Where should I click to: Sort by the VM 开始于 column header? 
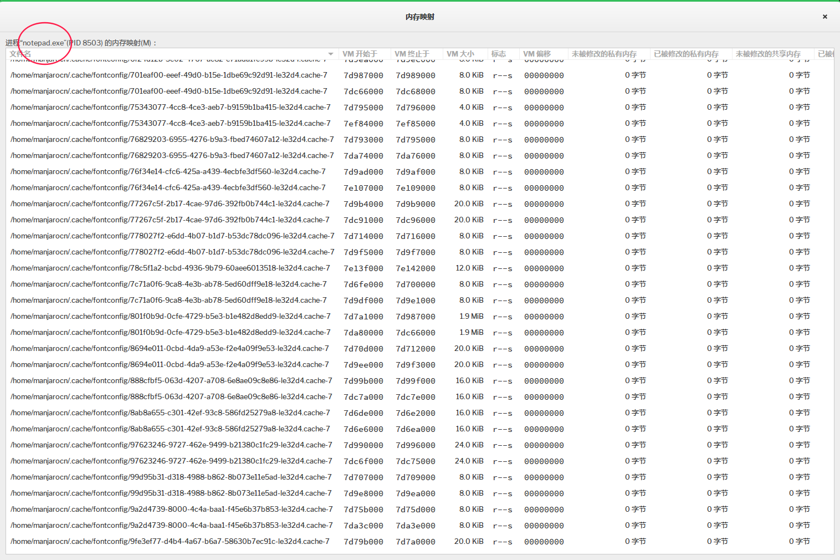pyautogui.click(x=360, y=54)
